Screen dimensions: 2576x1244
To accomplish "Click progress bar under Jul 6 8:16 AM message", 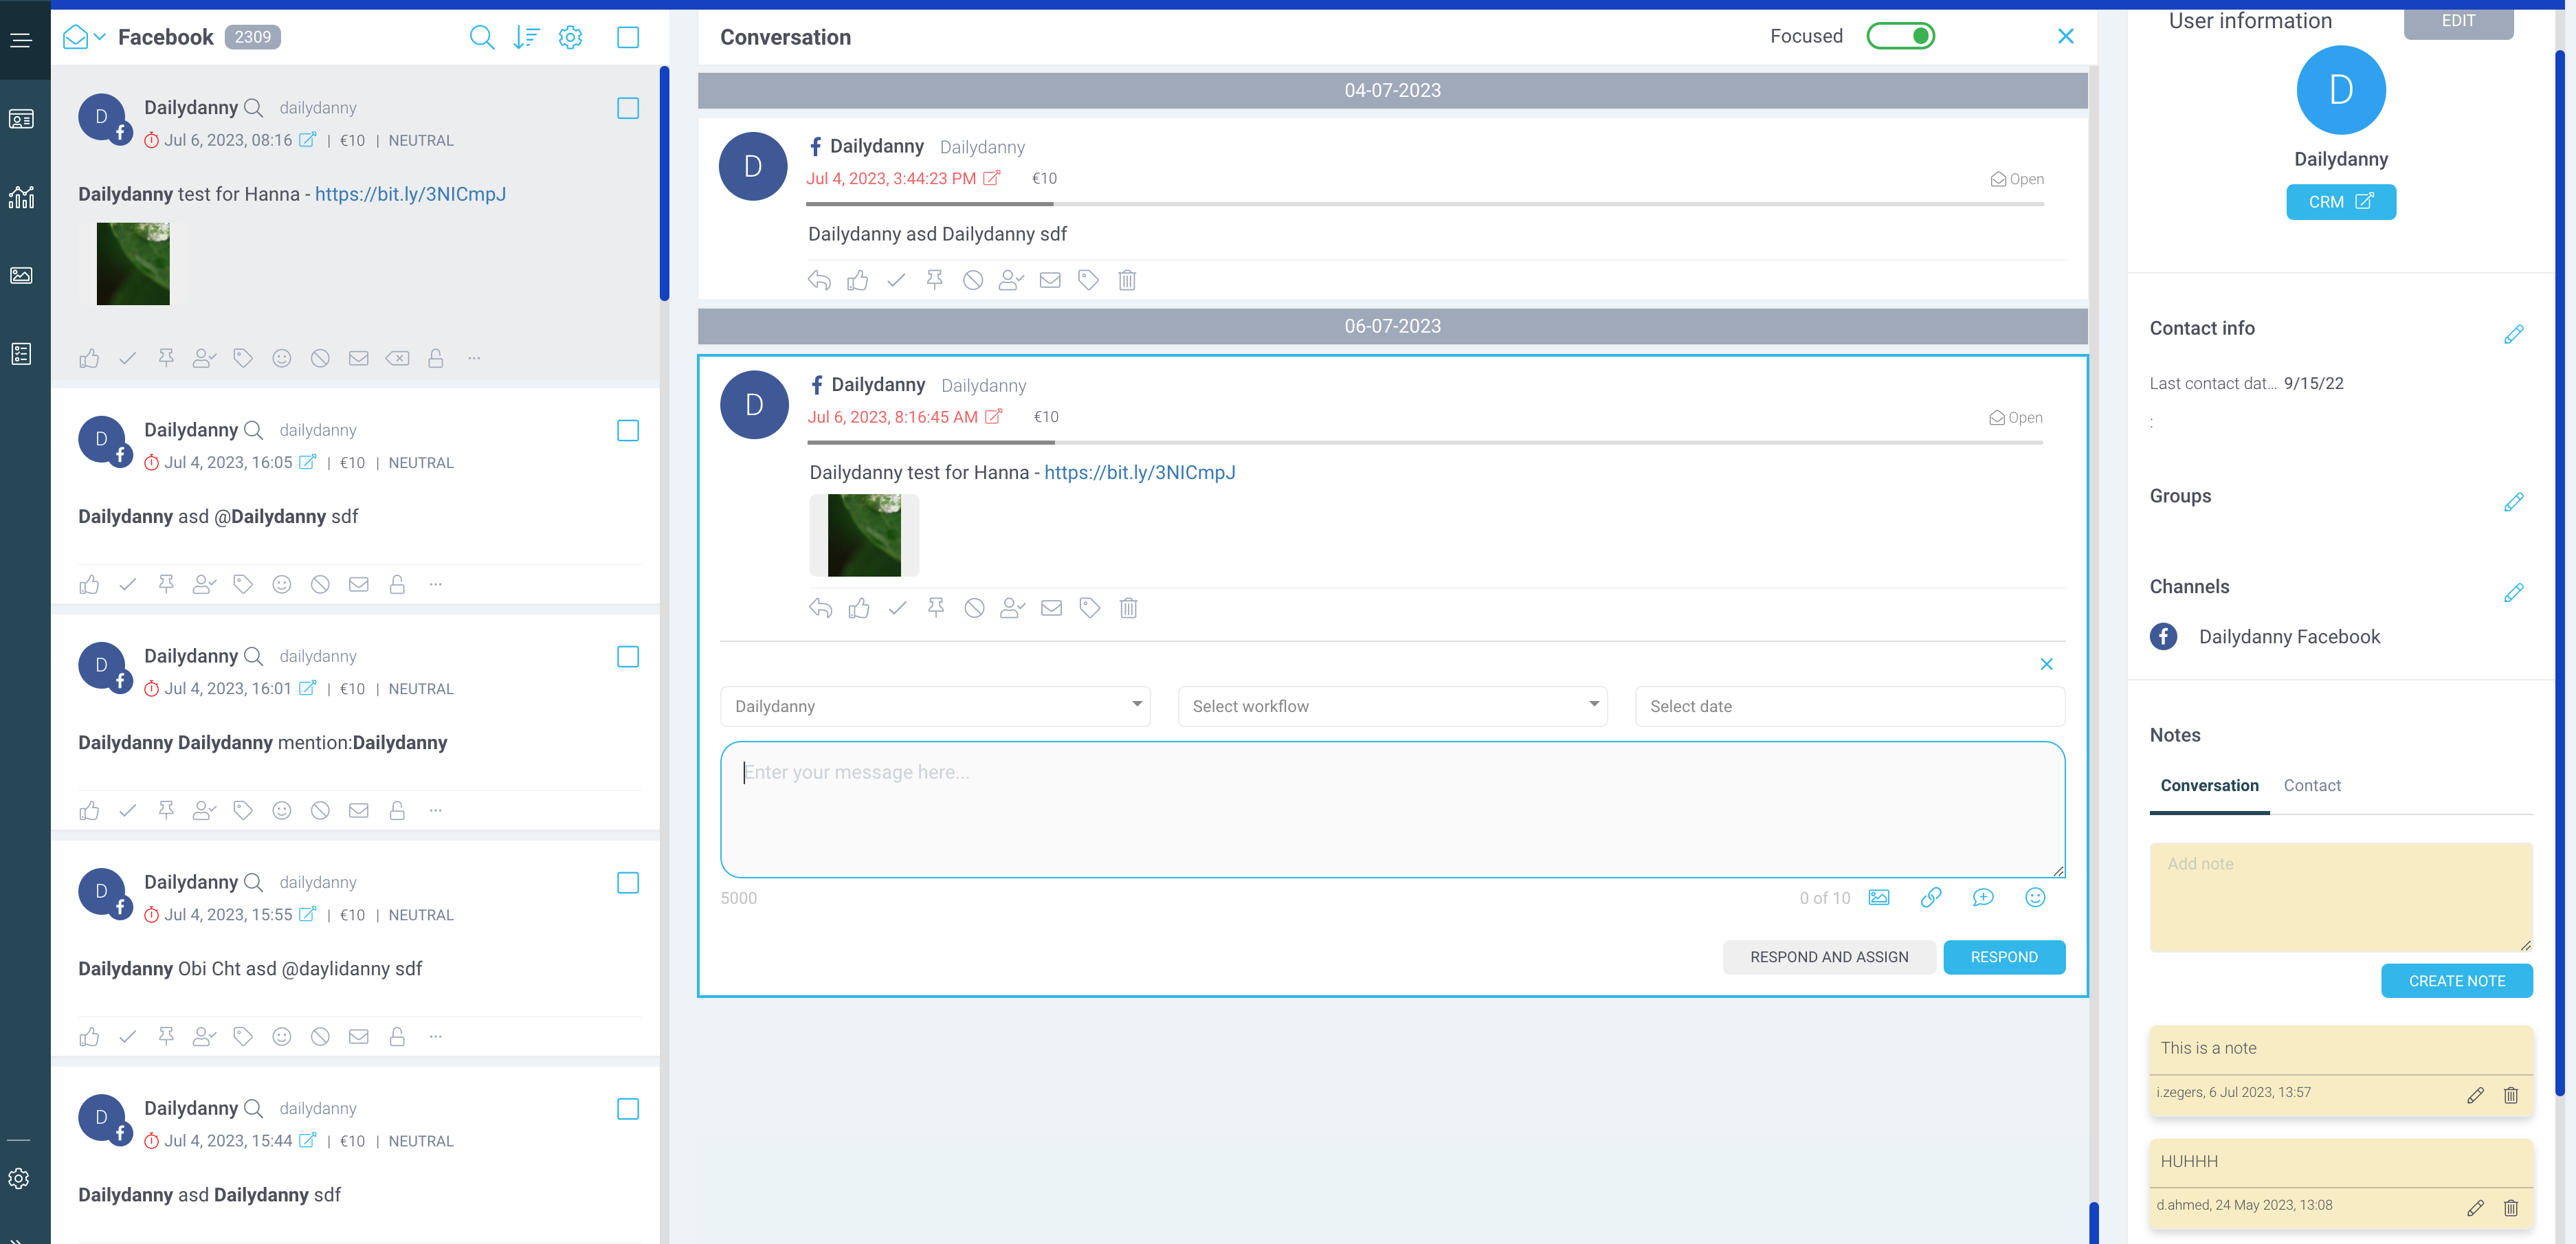I will coord(1425,442).
